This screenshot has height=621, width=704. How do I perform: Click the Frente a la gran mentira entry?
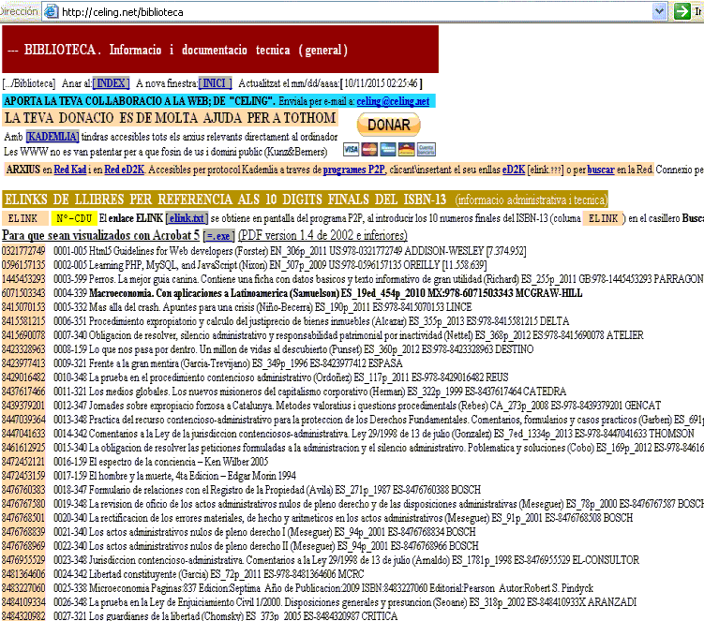pos(228,363)
